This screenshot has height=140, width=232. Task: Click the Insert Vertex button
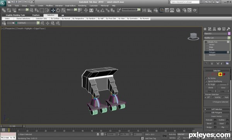click(x=217, y=116)
